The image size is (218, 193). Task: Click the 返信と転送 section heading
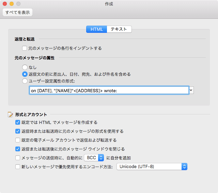pyautogui.click(x=25, y=39)
